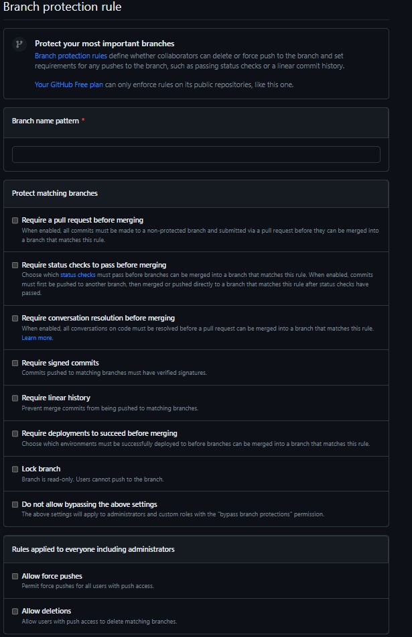Click the "Your GitHub Free plan" link
Image resolution: width=412 pixels, height=637 pixels.
point(70,85)
